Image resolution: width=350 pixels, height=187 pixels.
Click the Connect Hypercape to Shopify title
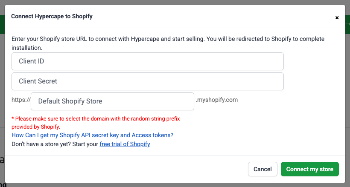tap(52, 17)
